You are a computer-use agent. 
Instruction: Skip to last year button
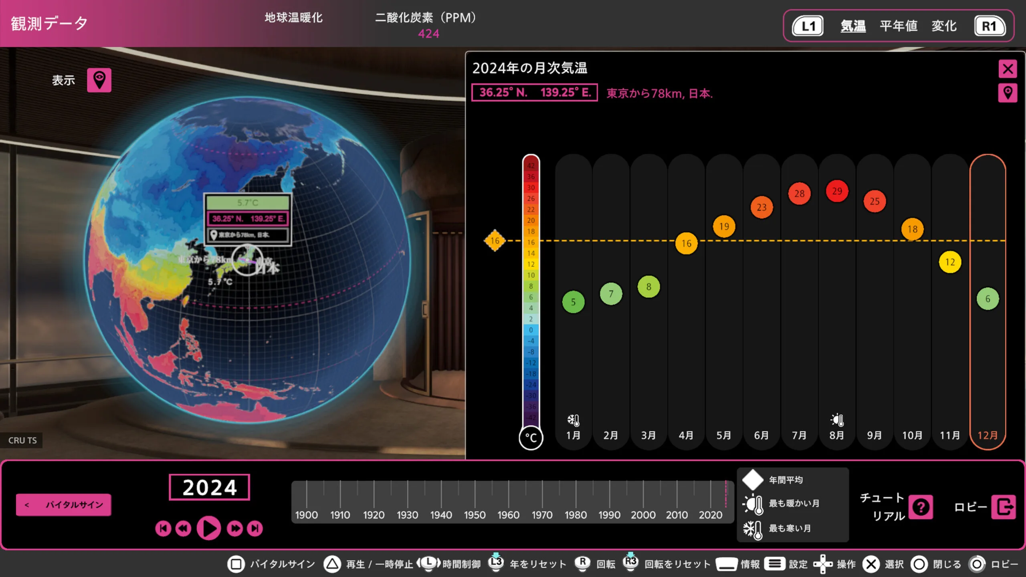pyautogui.click(x=255, y=529)
